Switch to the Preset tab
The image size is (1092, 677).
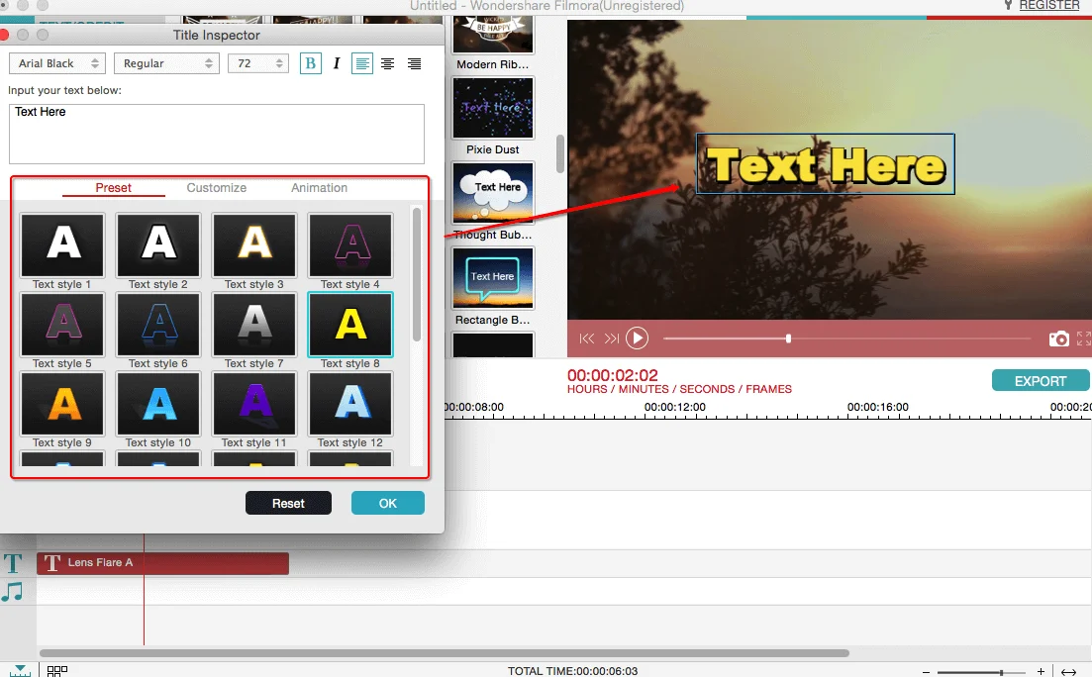114,187
